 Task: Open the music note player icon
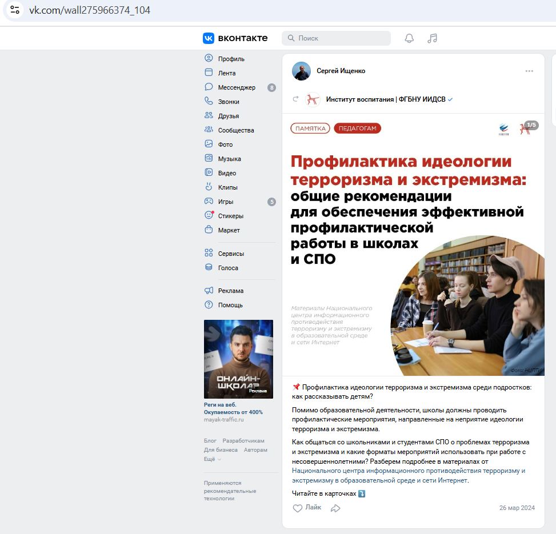pyautogui.click(x=432, y=38)
